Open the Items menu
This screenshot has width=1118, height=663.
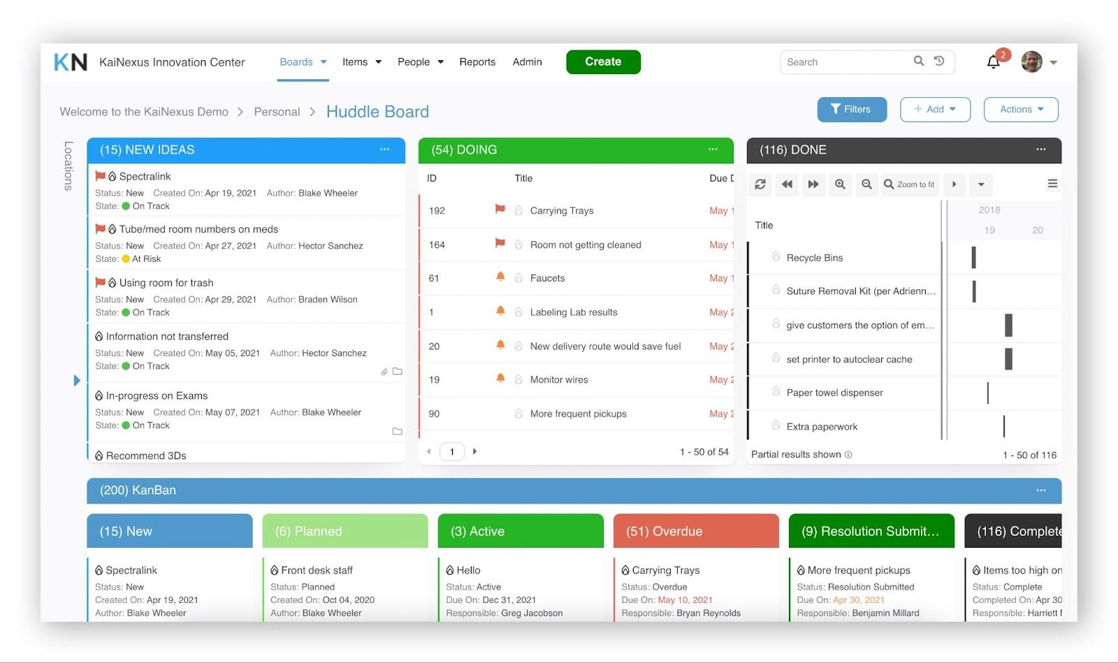(x=362, y=62)
